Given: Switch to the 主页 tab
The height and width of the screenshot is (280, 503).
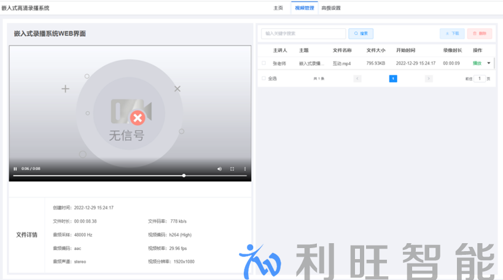Looking at the screenshot, I should [x=278, y=8].
